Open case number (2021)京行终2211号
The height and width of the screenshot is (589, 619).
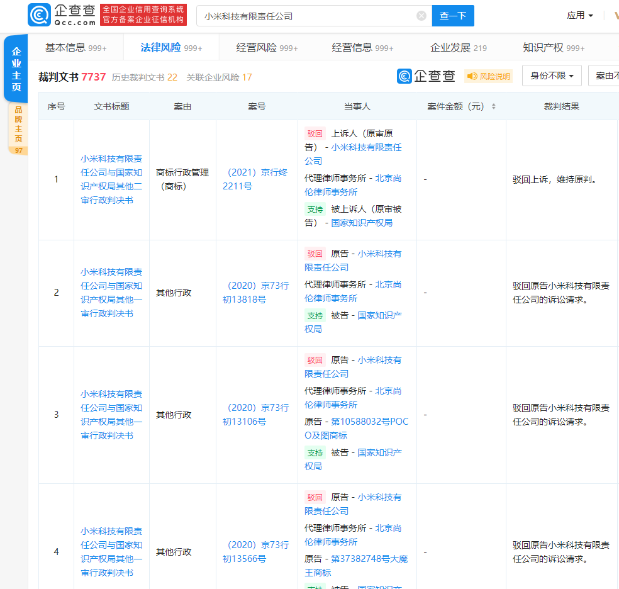click(x=255, y=179)
